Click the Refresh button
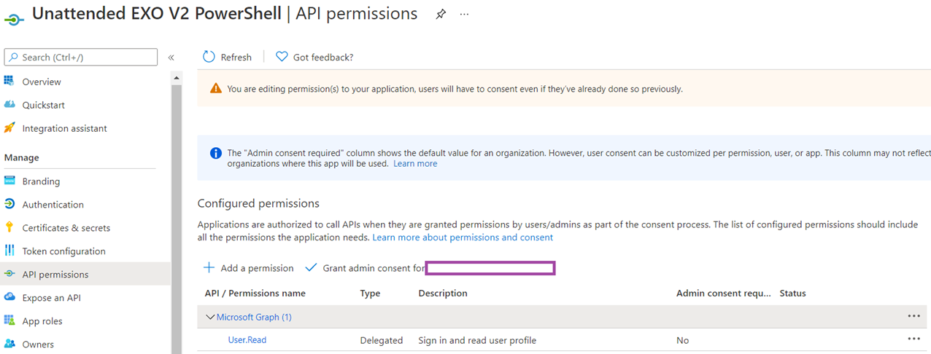This screenshot has width=931, height=354. click(227, 57)
